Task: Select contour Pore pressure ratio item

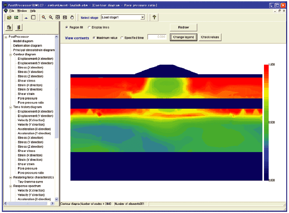Action: click(x=31, y=103)
